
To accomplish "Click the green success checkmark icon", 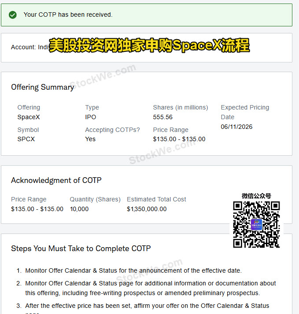I will point(13,15).
